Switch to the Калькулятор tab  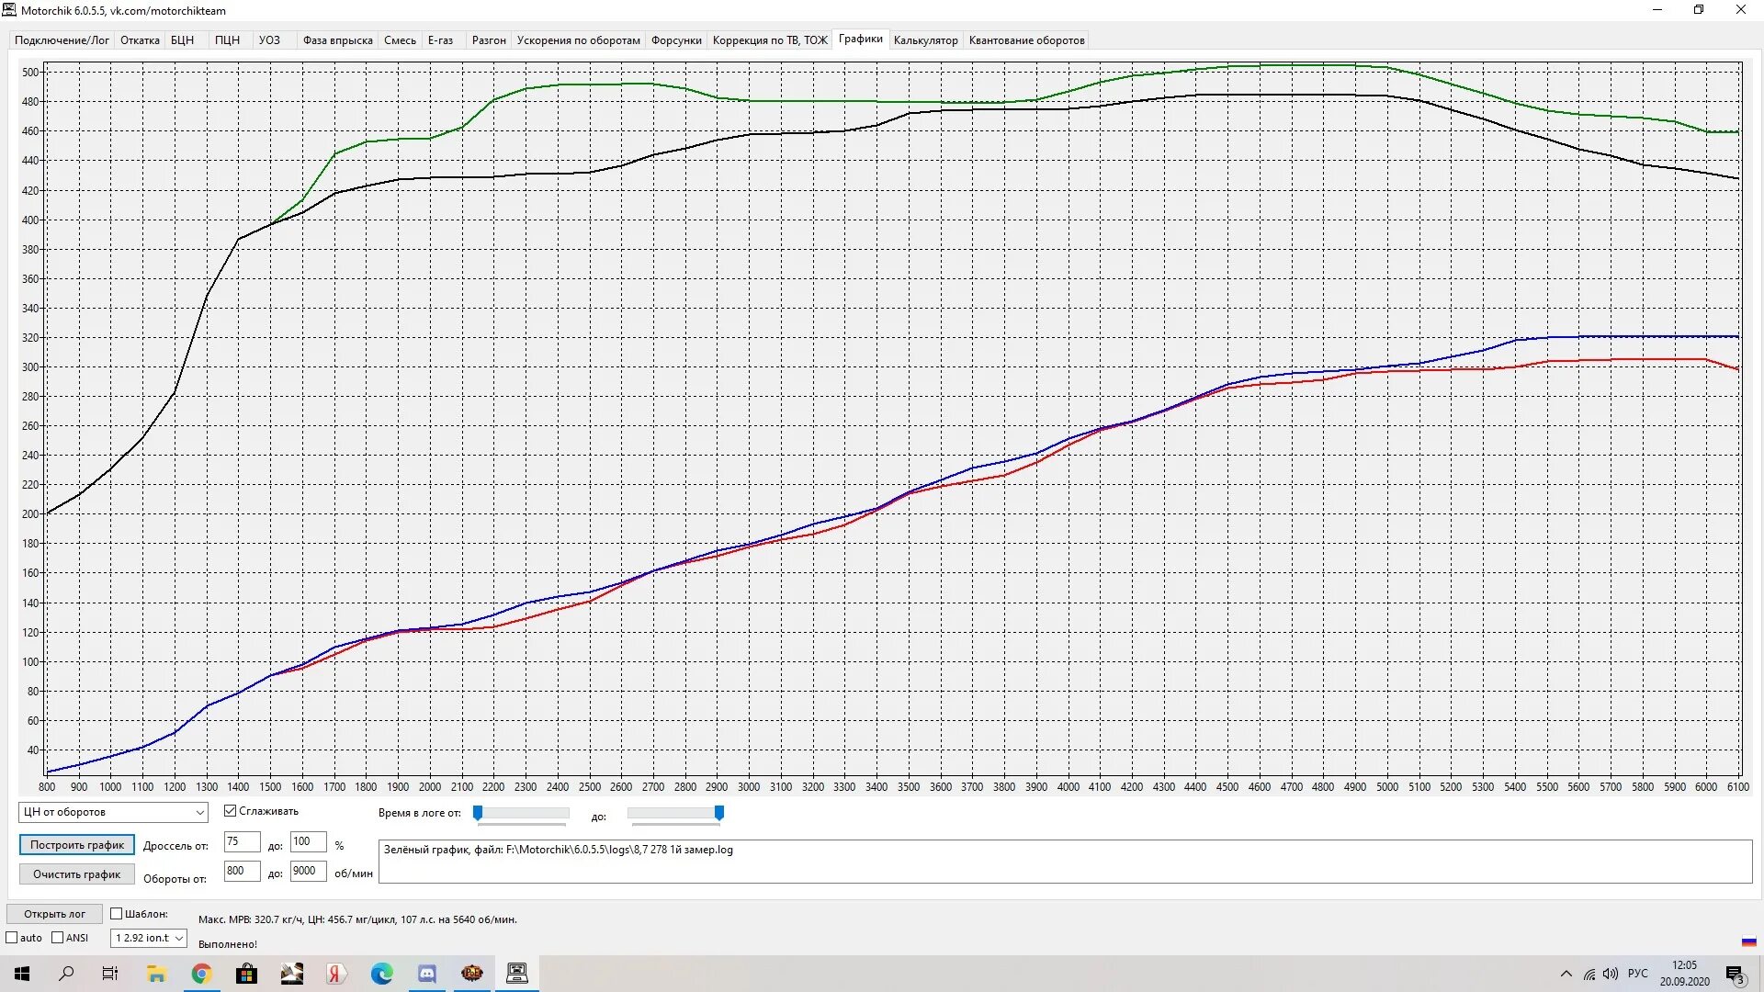[x=925, y=40]
